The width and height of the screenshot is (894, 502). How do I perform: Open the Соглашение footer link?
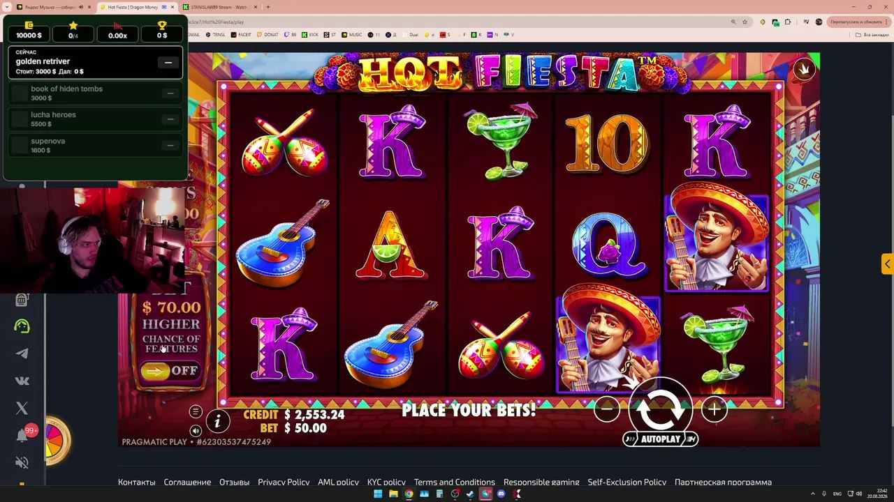point(187,482)
